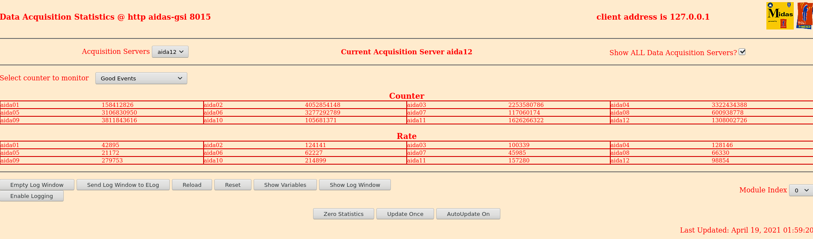Open Show Variables
This screenshot has width=813, height=239.
point(285,185)
